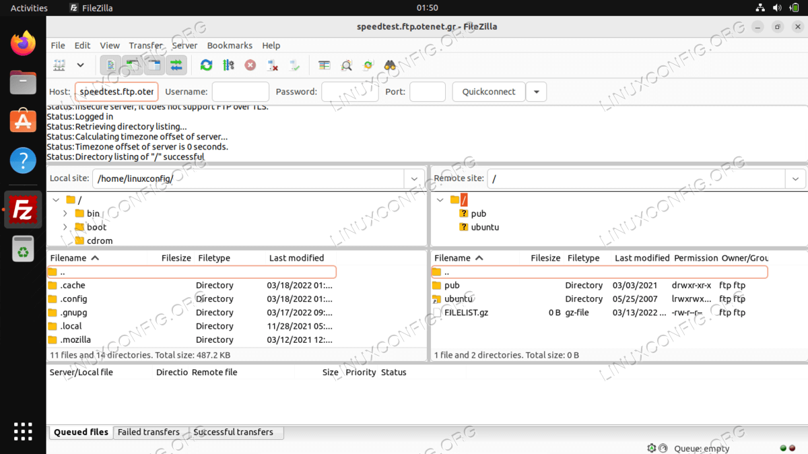
Task: Click the colored table rows toolbar icon
Action: pos(325,65)
